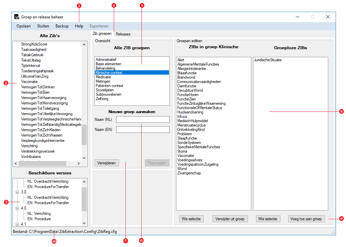Click Beschikbare versies scroll-down arrow
This screenshot has width=346, height=247.
(84, 223)
